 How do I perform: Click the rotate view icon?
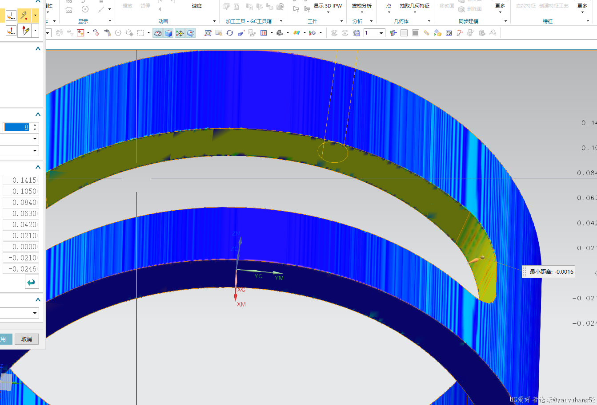pyautogui.click(x=230, y=33)
